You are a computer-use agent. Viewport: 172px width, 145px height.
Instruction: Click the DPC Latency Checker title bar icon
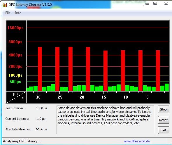pos(5,5)
